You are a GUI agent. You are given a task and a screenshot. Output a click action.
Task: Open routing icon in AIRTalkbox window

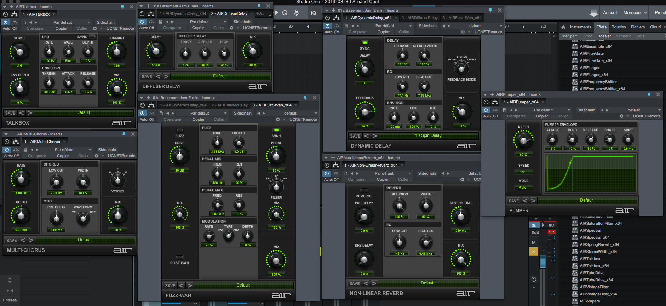(15, 14)
